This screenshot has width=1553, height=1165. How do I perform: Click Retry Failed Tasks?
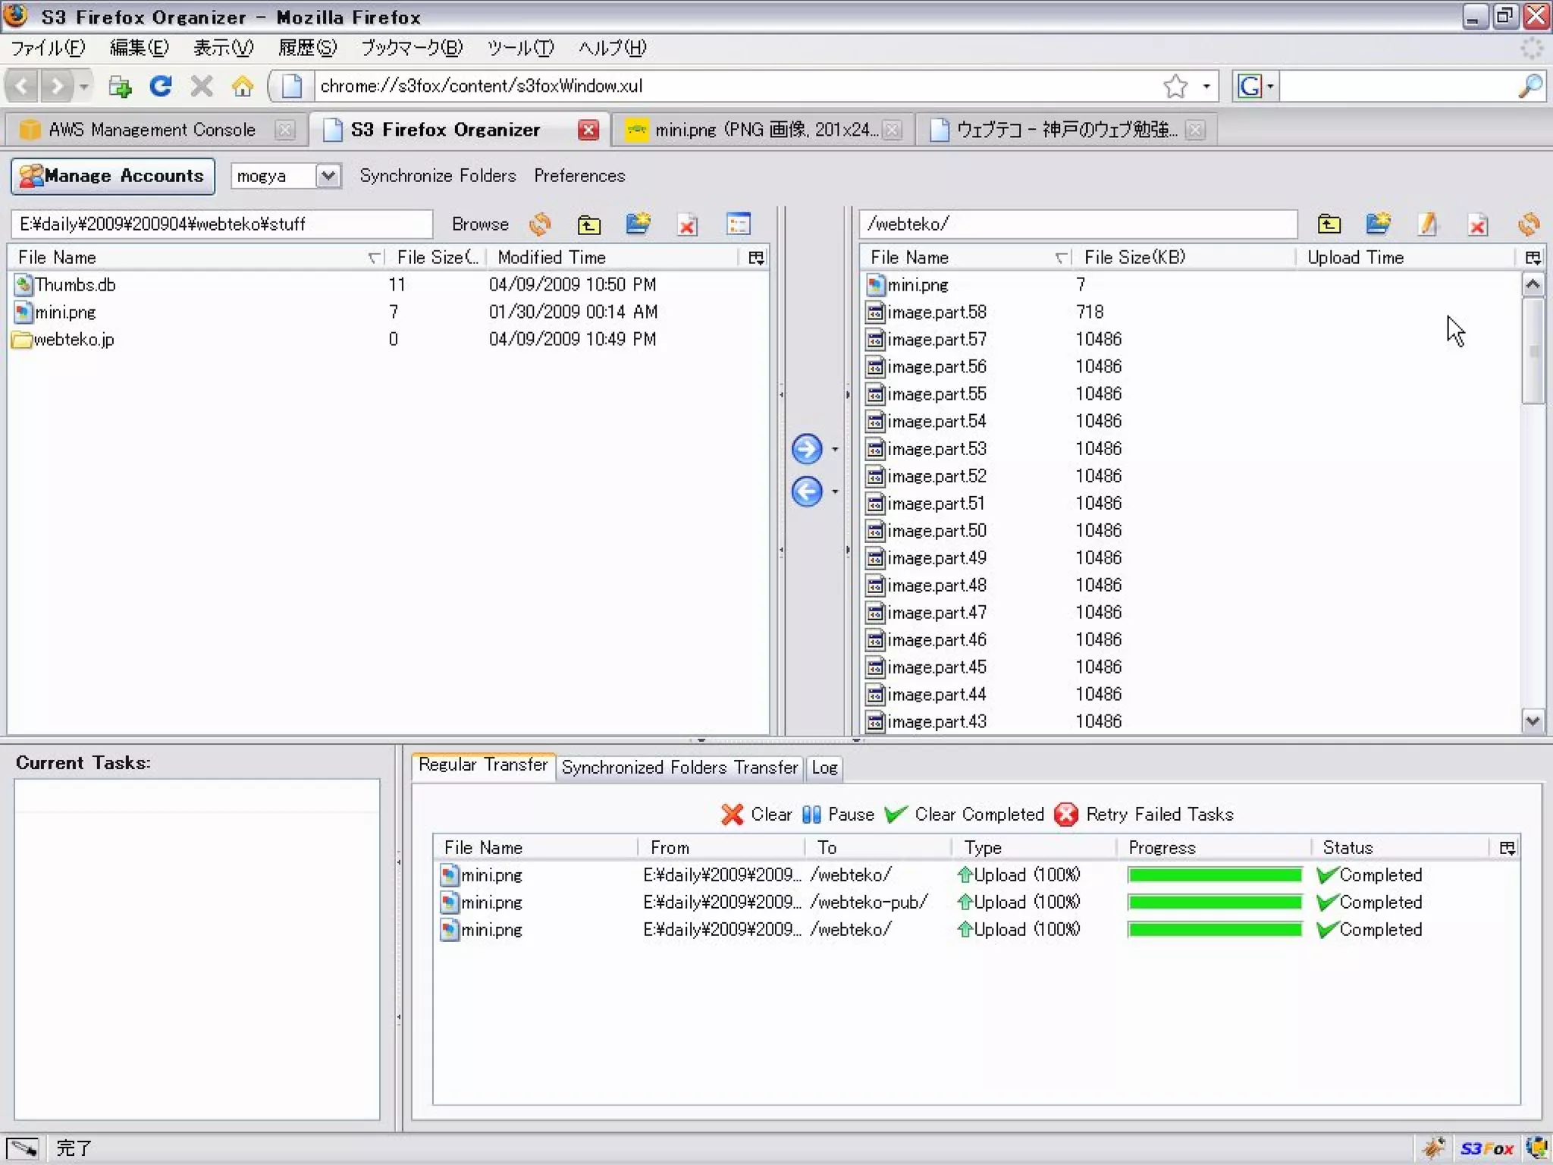tap(1145, 815)
